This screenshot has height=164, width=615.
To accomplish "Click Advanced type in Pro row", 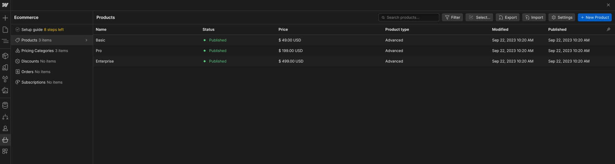I will pos(394,51).
